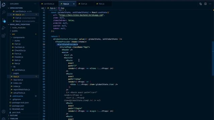Click the editor vertical scrollbar
This screenshot has height=120, width=214.
213,59
